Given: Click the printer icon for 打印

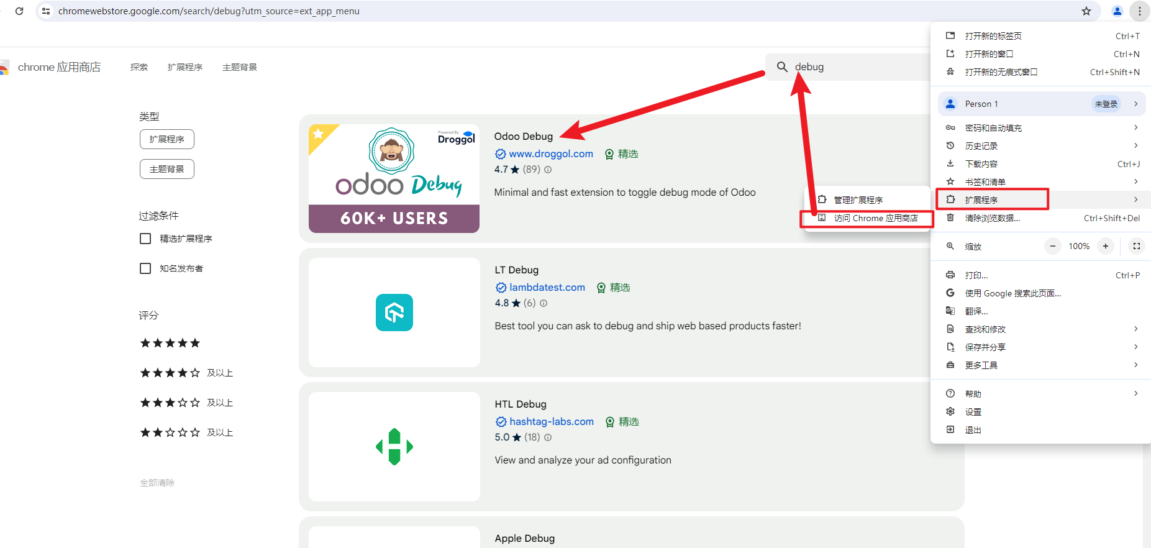Looking at the screenshot, I should (x=950, y=275).
